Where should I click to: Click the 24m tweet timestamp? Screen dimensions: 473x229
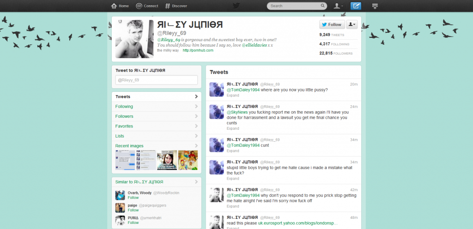(x=354, y=107)
